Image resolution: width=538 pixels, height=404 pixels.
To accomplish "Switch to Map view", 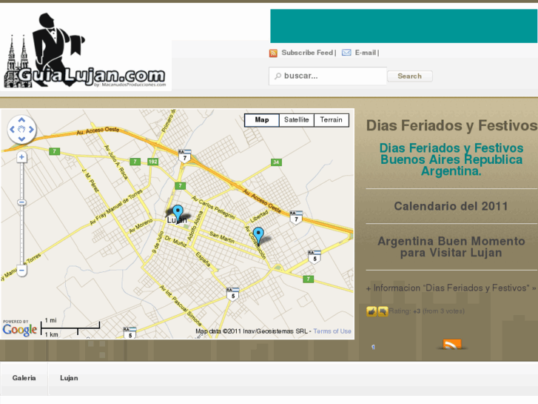I will 262,120.
